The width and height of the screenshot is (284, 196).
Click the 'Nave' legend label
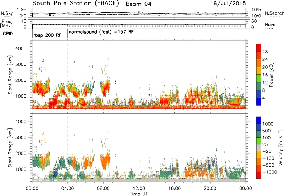click(270, 24)
